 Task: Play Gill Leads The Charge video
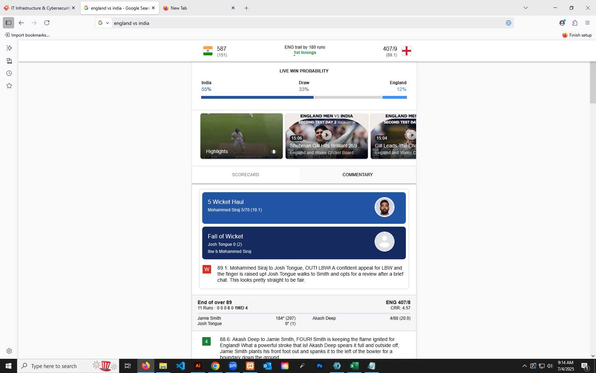point(393,136)
